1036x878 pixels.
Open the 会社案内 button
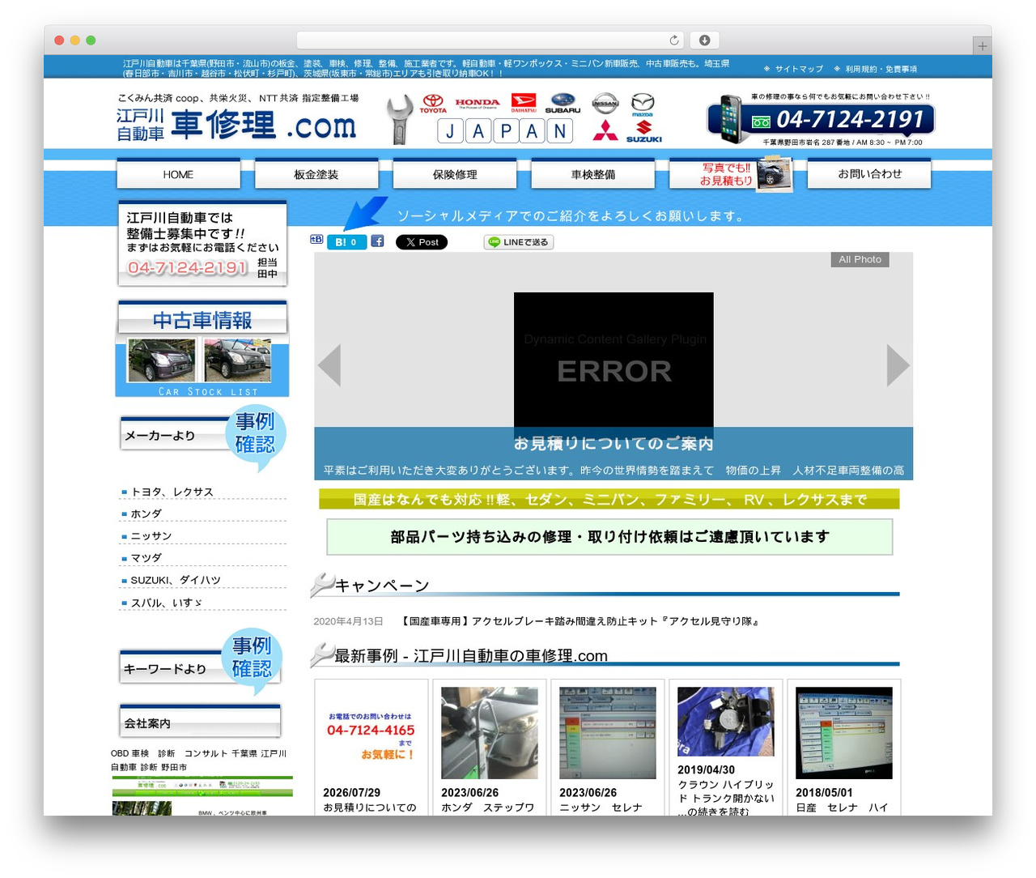pos(200,722)
